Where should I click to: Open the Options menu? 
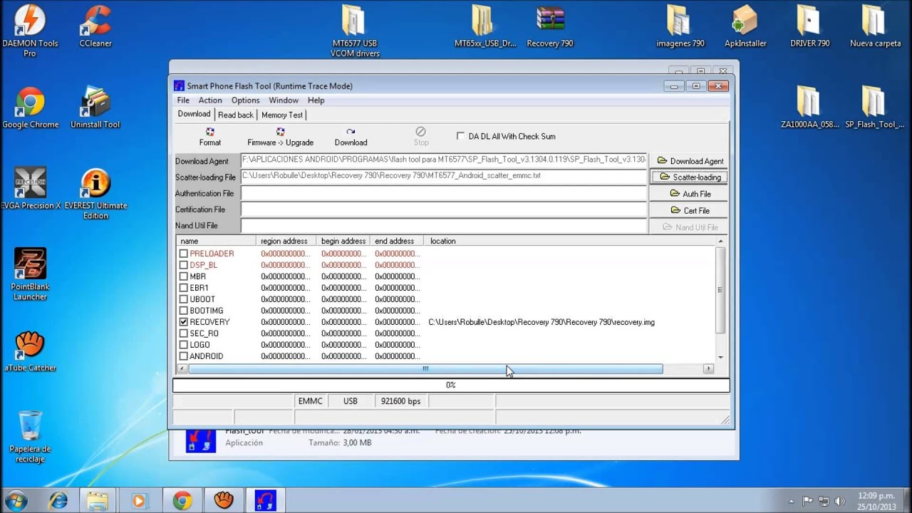(245, 100)
